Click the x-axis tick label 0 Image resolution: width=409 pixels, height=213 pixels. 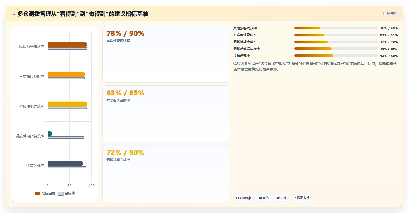[48, 186]
